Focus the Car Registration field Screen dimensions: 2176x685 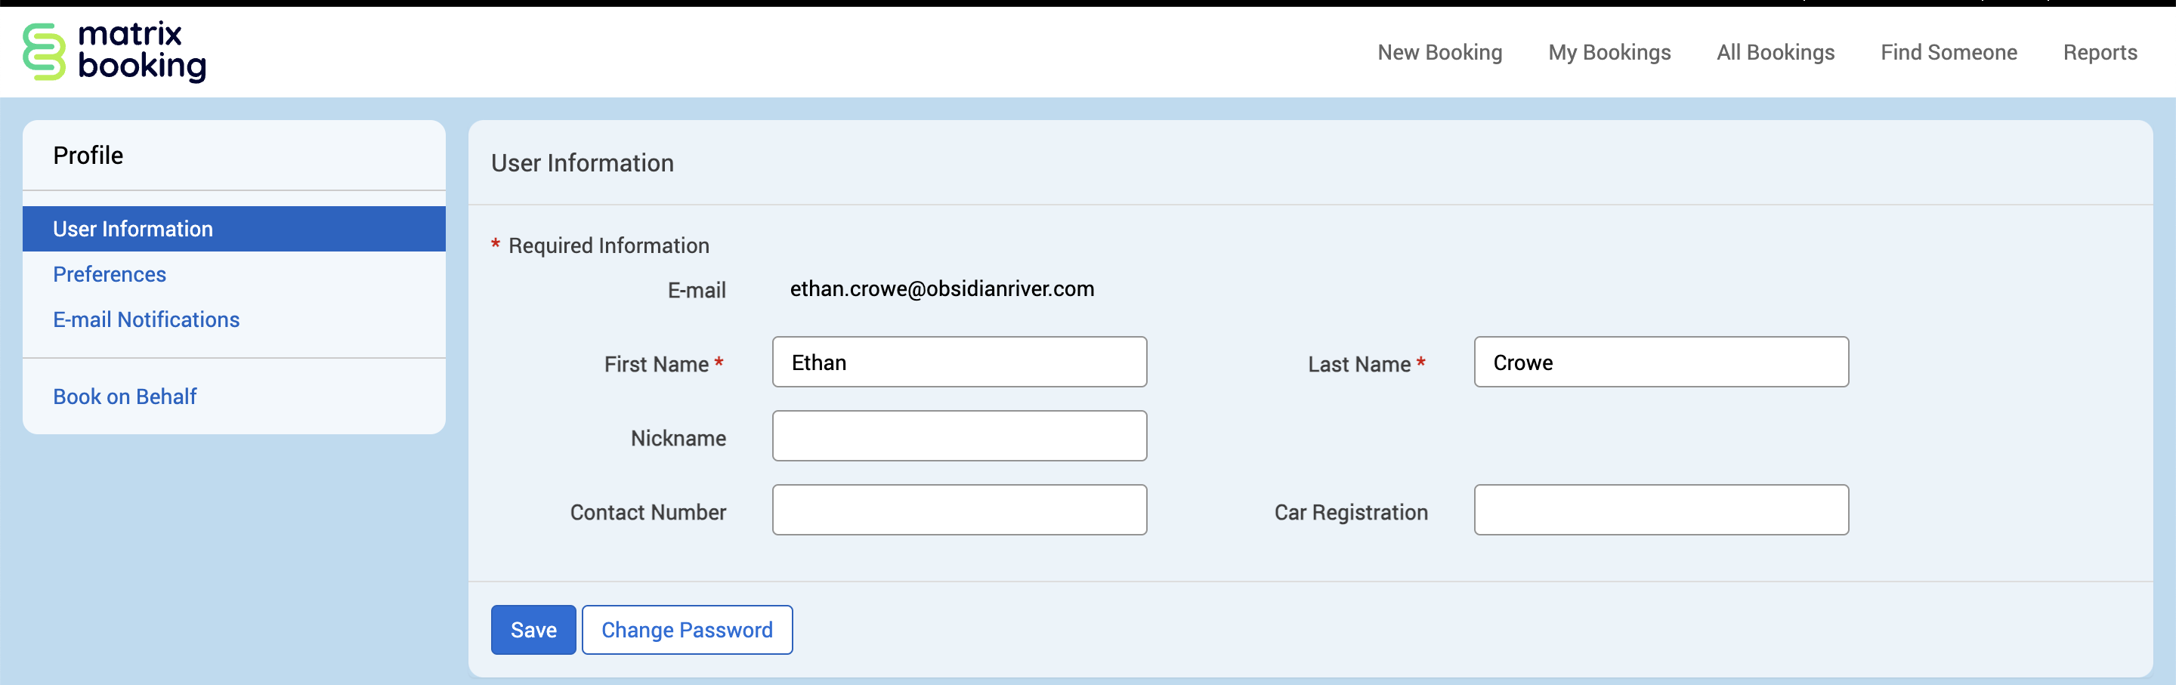pyautogui.click(x=1660, y=510)
